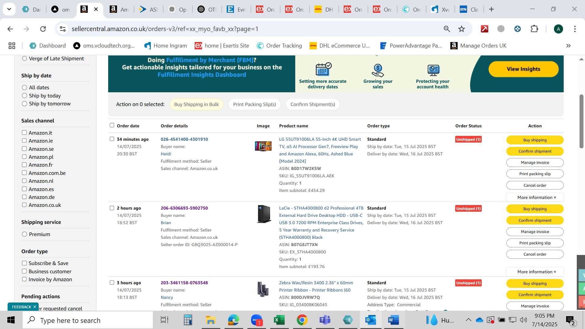Open buyer name Heidi link
585x329 pixels.
(x=166, y=154)
